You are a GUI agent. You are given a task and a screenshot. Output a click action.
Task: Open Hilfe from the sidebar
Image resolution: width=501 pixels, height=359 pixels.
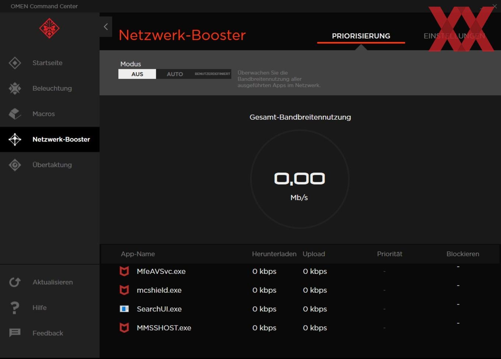(39, 308)
